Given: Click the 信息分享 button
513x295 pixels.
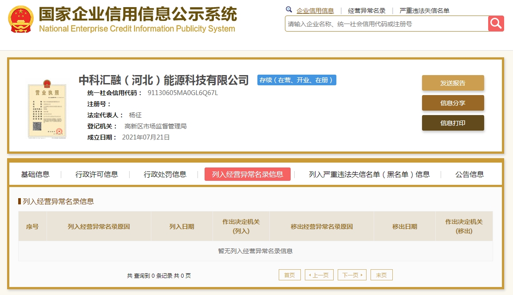Looking at the screenshot, I should (x=453, y=103).
